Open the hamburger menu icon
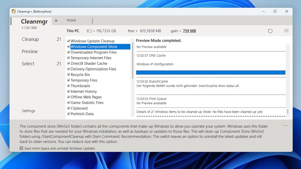 click(286, 31)
